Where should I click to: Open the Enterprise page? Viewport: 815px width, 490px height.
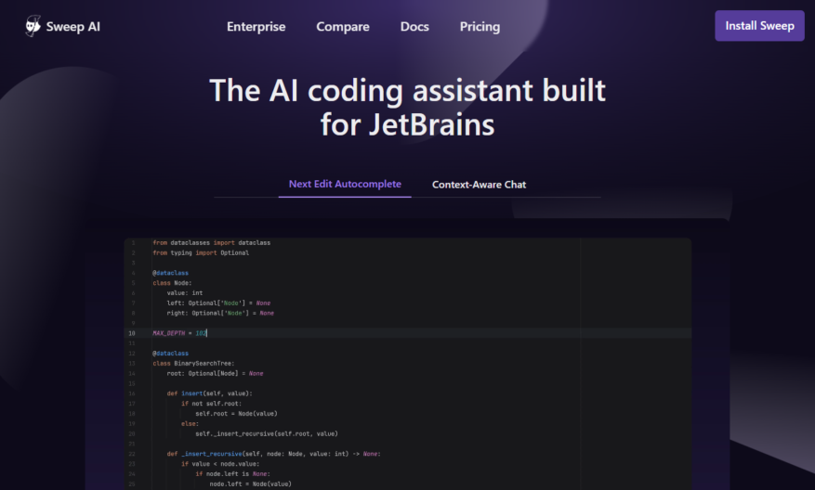256,27
